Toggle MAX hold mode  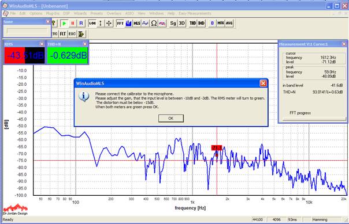(221, 23)
